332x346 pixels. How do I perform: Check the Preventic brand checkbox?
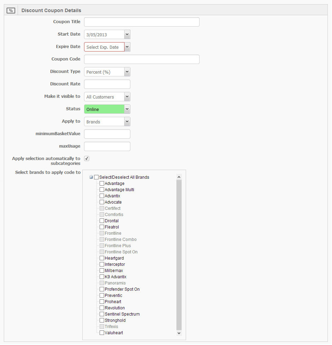coord(102,295)
